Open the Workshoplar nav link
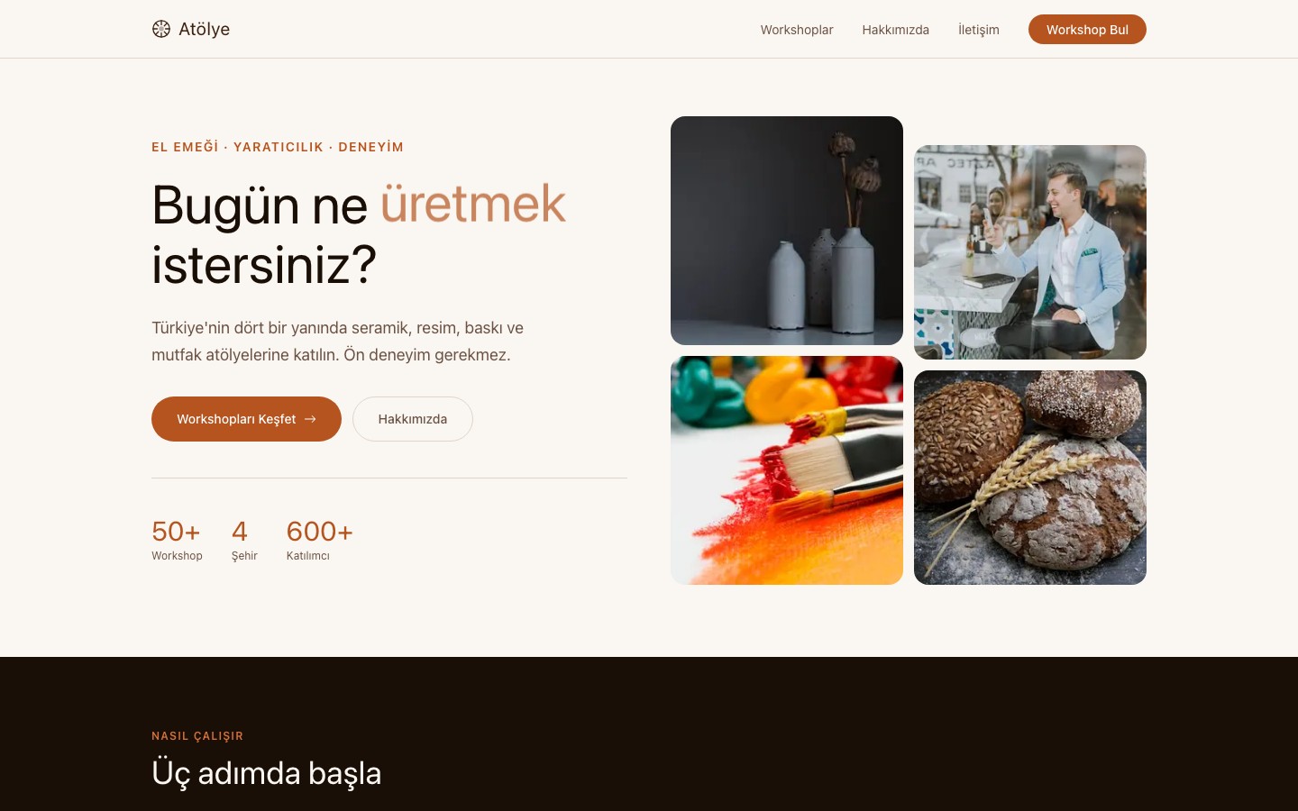This screenshot has height=811, width=1298. pos(797,30)
